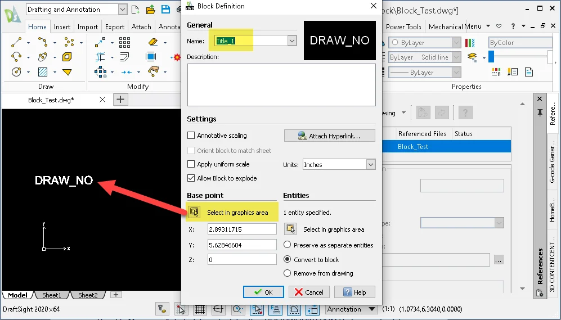Toggle the ortho status bar button
The image size is (561, 320).
218,309
